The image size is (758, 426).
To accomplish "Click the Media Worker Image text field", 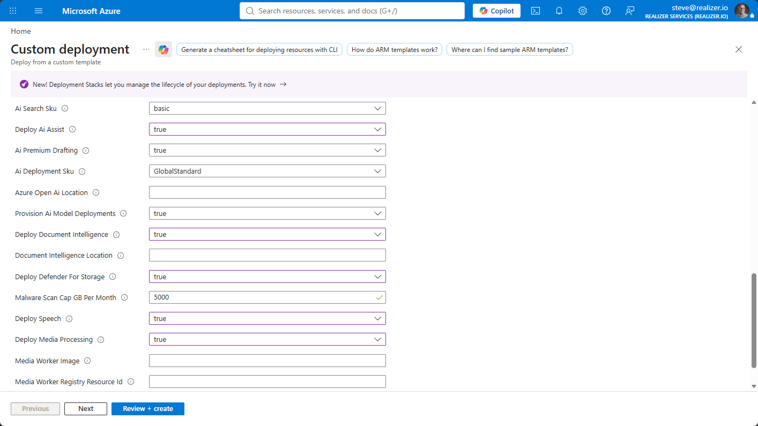I will coord(267,361).
